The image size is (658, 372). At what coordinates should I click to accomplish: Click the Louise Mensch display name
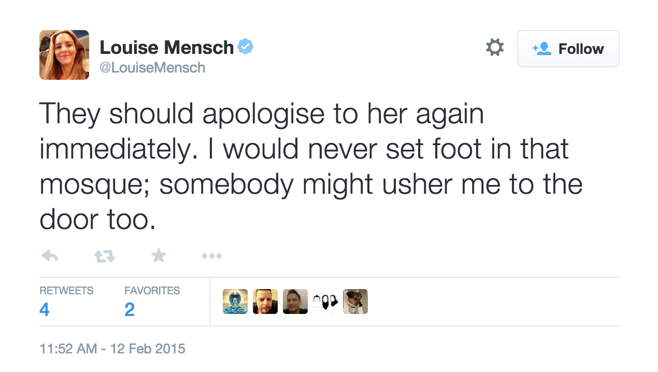[x=166, y=48]
